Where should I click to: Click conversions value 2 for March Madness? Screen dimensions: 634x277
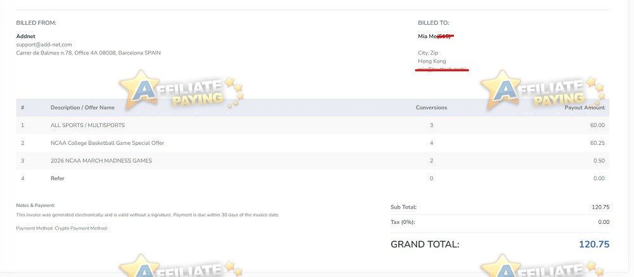point(431,161)
